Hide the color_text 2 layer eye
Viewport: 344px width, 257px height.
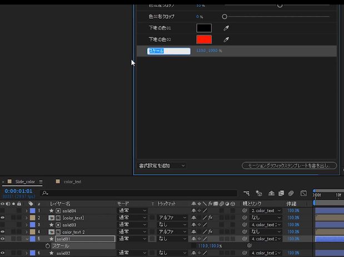tap(2, 231)
